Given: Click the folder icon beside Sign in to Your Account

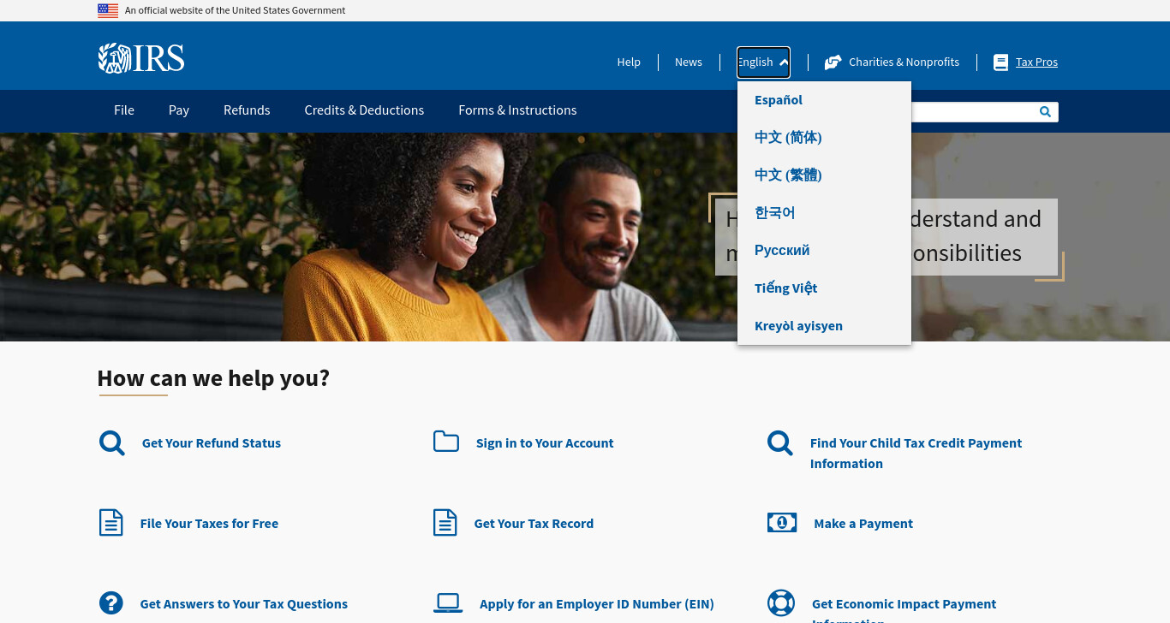Looking at the screenshot, I should tap(446, 442).
